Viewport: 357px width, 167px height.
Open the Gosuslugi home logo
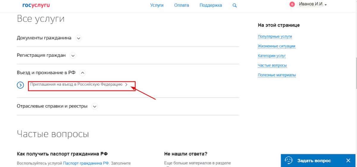(x=36, y=5)
